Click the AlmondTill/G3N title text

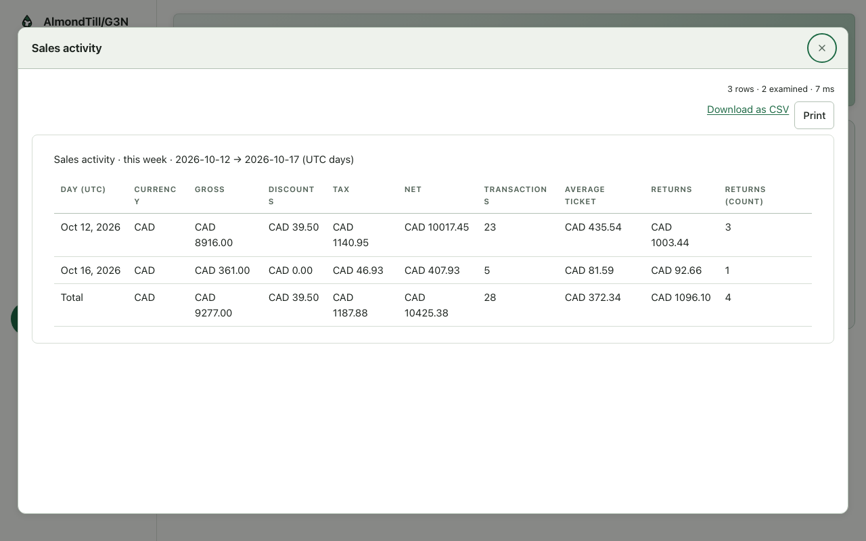(x=86, y=22)
